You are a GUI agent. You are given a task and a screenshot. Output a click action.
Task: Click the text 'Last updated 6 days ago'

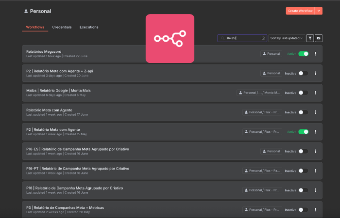(44, 95)
